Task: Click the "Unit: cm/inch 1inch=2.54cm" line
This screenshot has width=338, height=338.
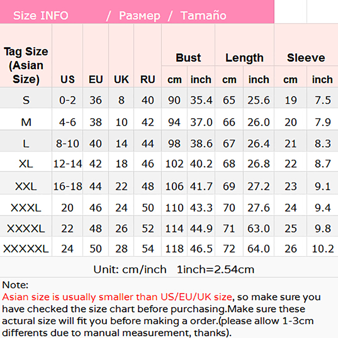Action: (173, 269)
